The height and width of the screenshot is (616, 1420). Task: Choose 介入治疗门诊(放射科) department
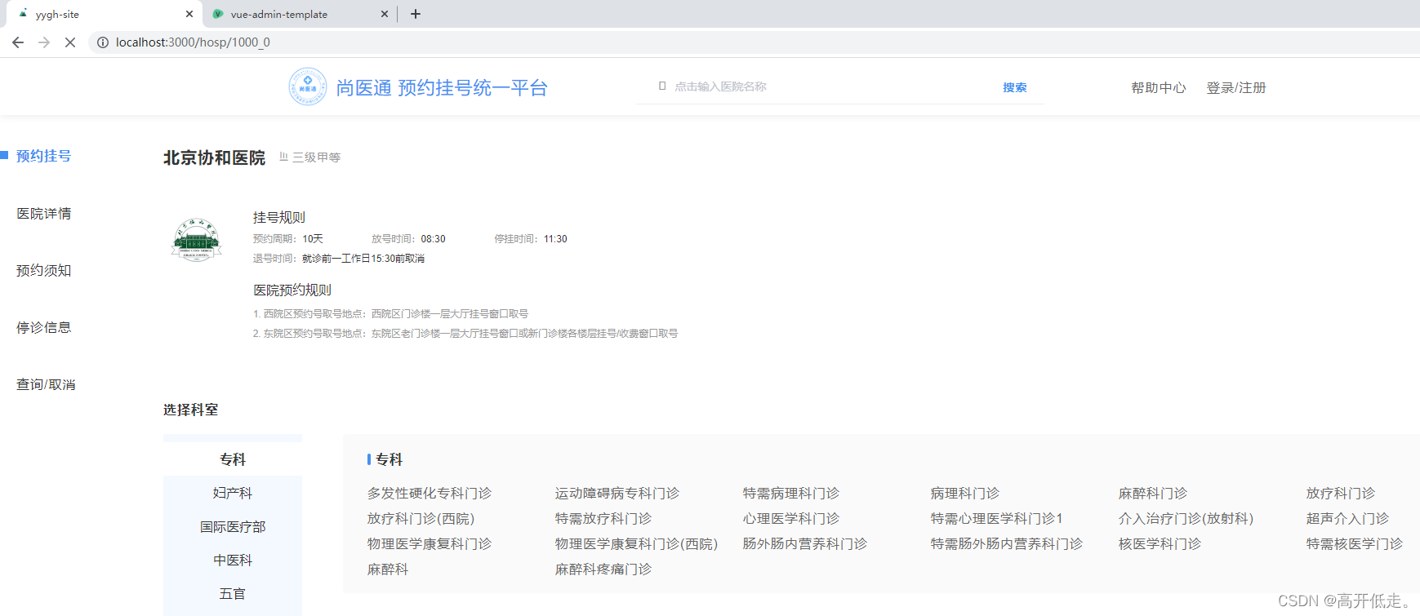pyautogui.click(x=1186, y=518)
